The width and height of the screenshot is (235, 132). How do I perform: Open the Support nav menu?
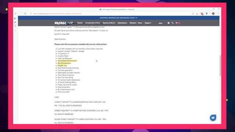(148, 23)
